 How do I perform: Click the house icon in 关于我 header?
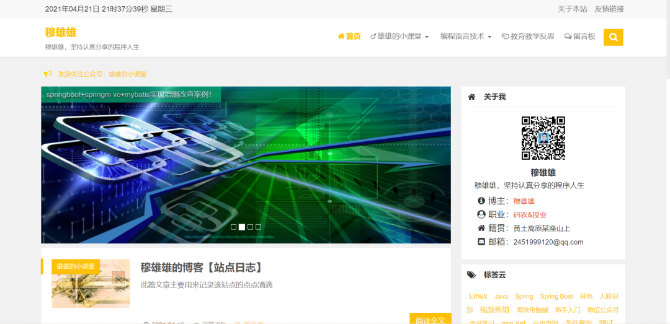[471, 97]
